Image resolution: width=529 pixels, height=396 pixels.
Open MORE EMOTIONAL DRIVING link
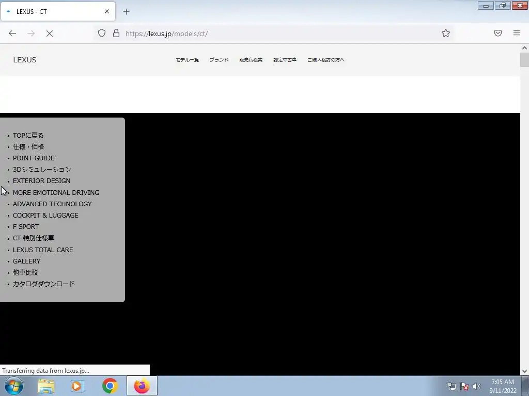click(56, 193)
